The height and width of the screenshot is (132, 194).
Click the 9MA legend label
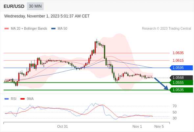coord(30,99)
